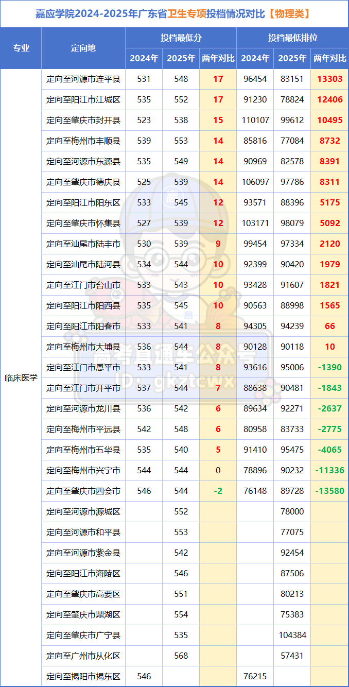Select row 定向至揭阳市揭东区

(195, 676)
